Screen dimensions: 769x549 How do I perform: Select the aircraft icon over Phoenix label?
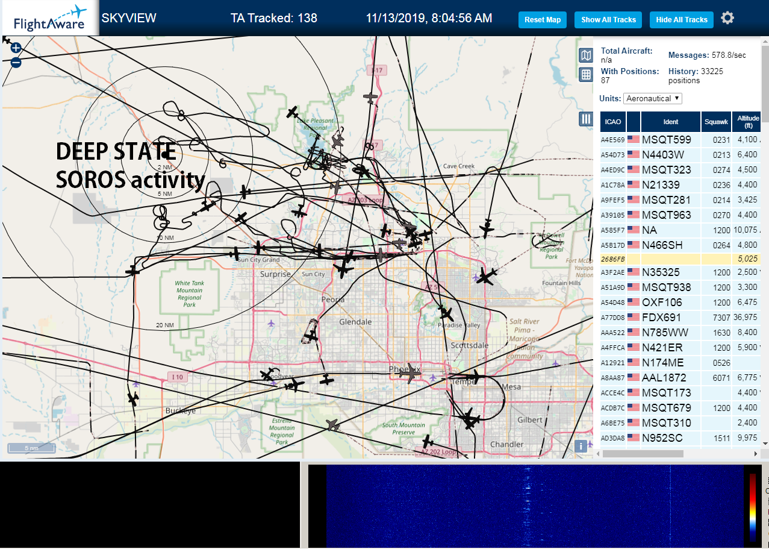pos(411,372)
